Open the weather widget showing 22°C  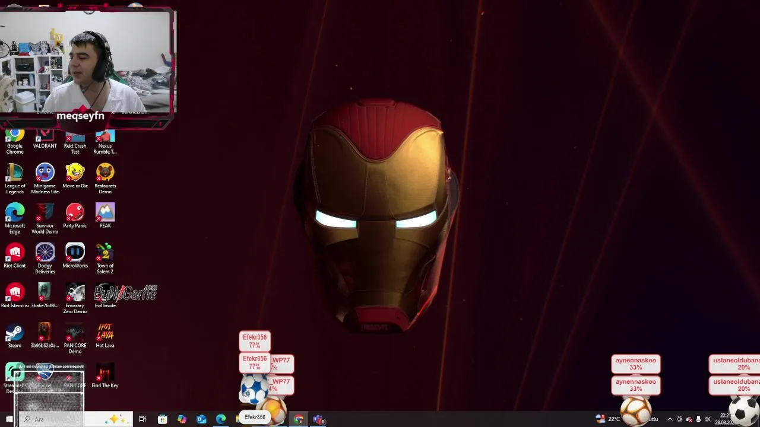[609, 419]
